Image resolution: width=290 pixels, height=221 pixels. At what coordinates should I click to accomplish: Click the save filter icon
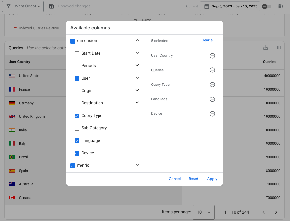pos(51,6)
